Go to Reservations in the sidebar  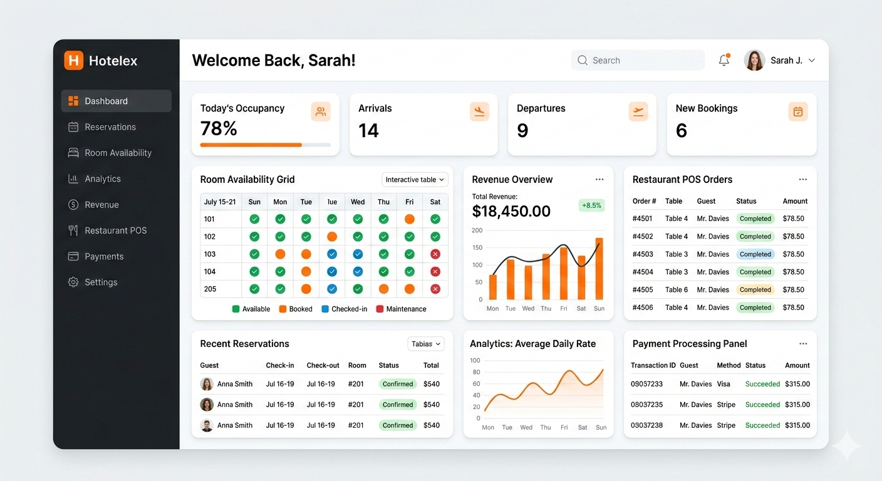[110, 127]
